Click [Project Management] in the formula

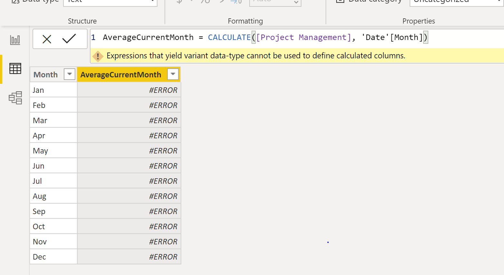pos(304,37)
